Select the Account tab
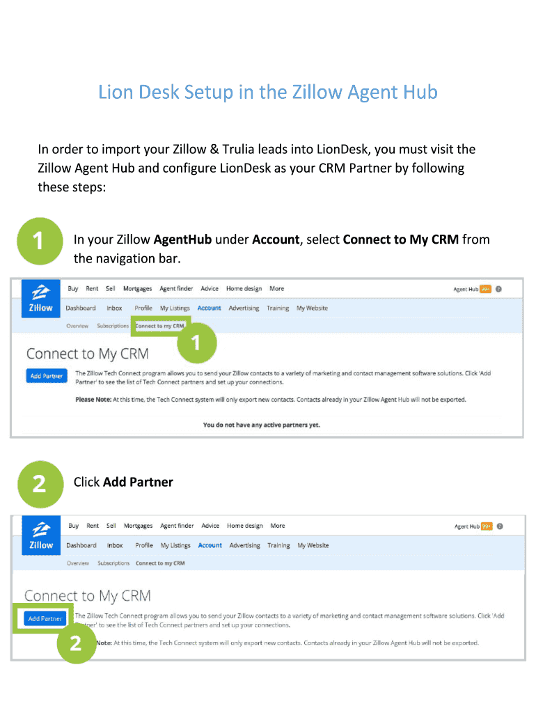Viewport: 536px width, 713px height. pos(209,308)
